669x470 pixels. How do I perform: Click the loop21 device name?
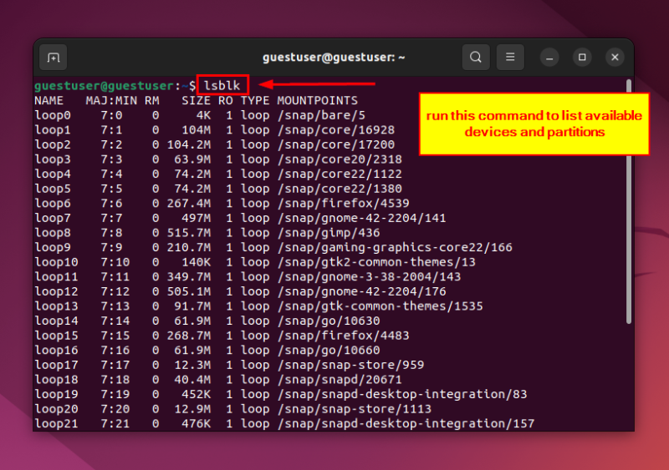click(56, 424)
